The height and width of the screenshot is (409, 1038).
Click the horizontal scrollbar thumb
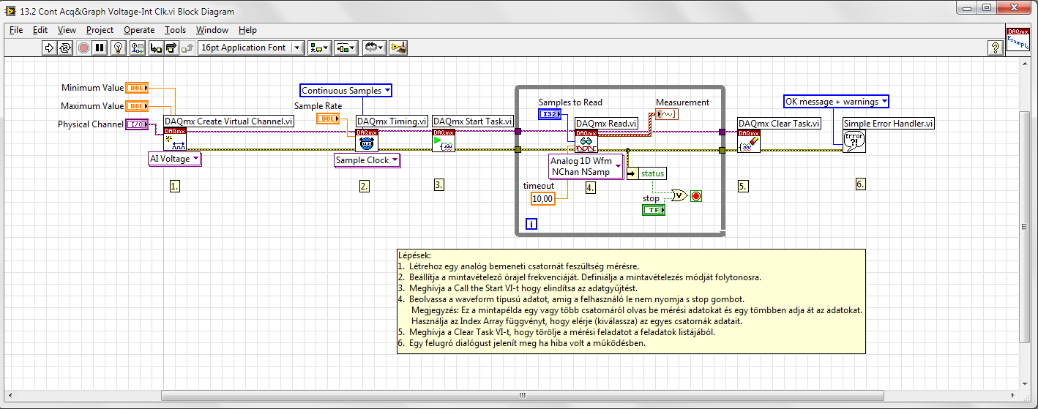522,396
